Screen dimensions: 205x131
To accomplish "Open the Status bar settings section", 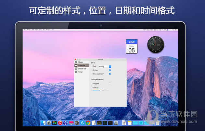I will pyautogui.click(x=82, y=69).
